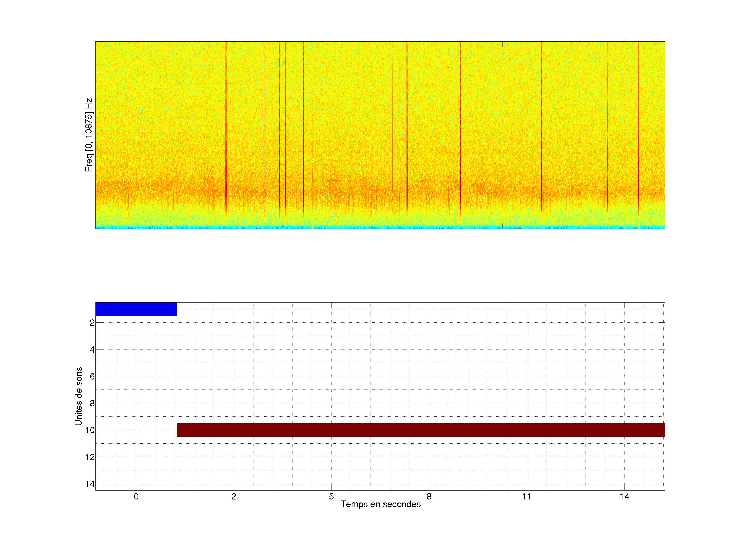Click the blue bar in the lower plot
Image resolution: width=735 pixels, height=551 pixels.
click(136, 309)
